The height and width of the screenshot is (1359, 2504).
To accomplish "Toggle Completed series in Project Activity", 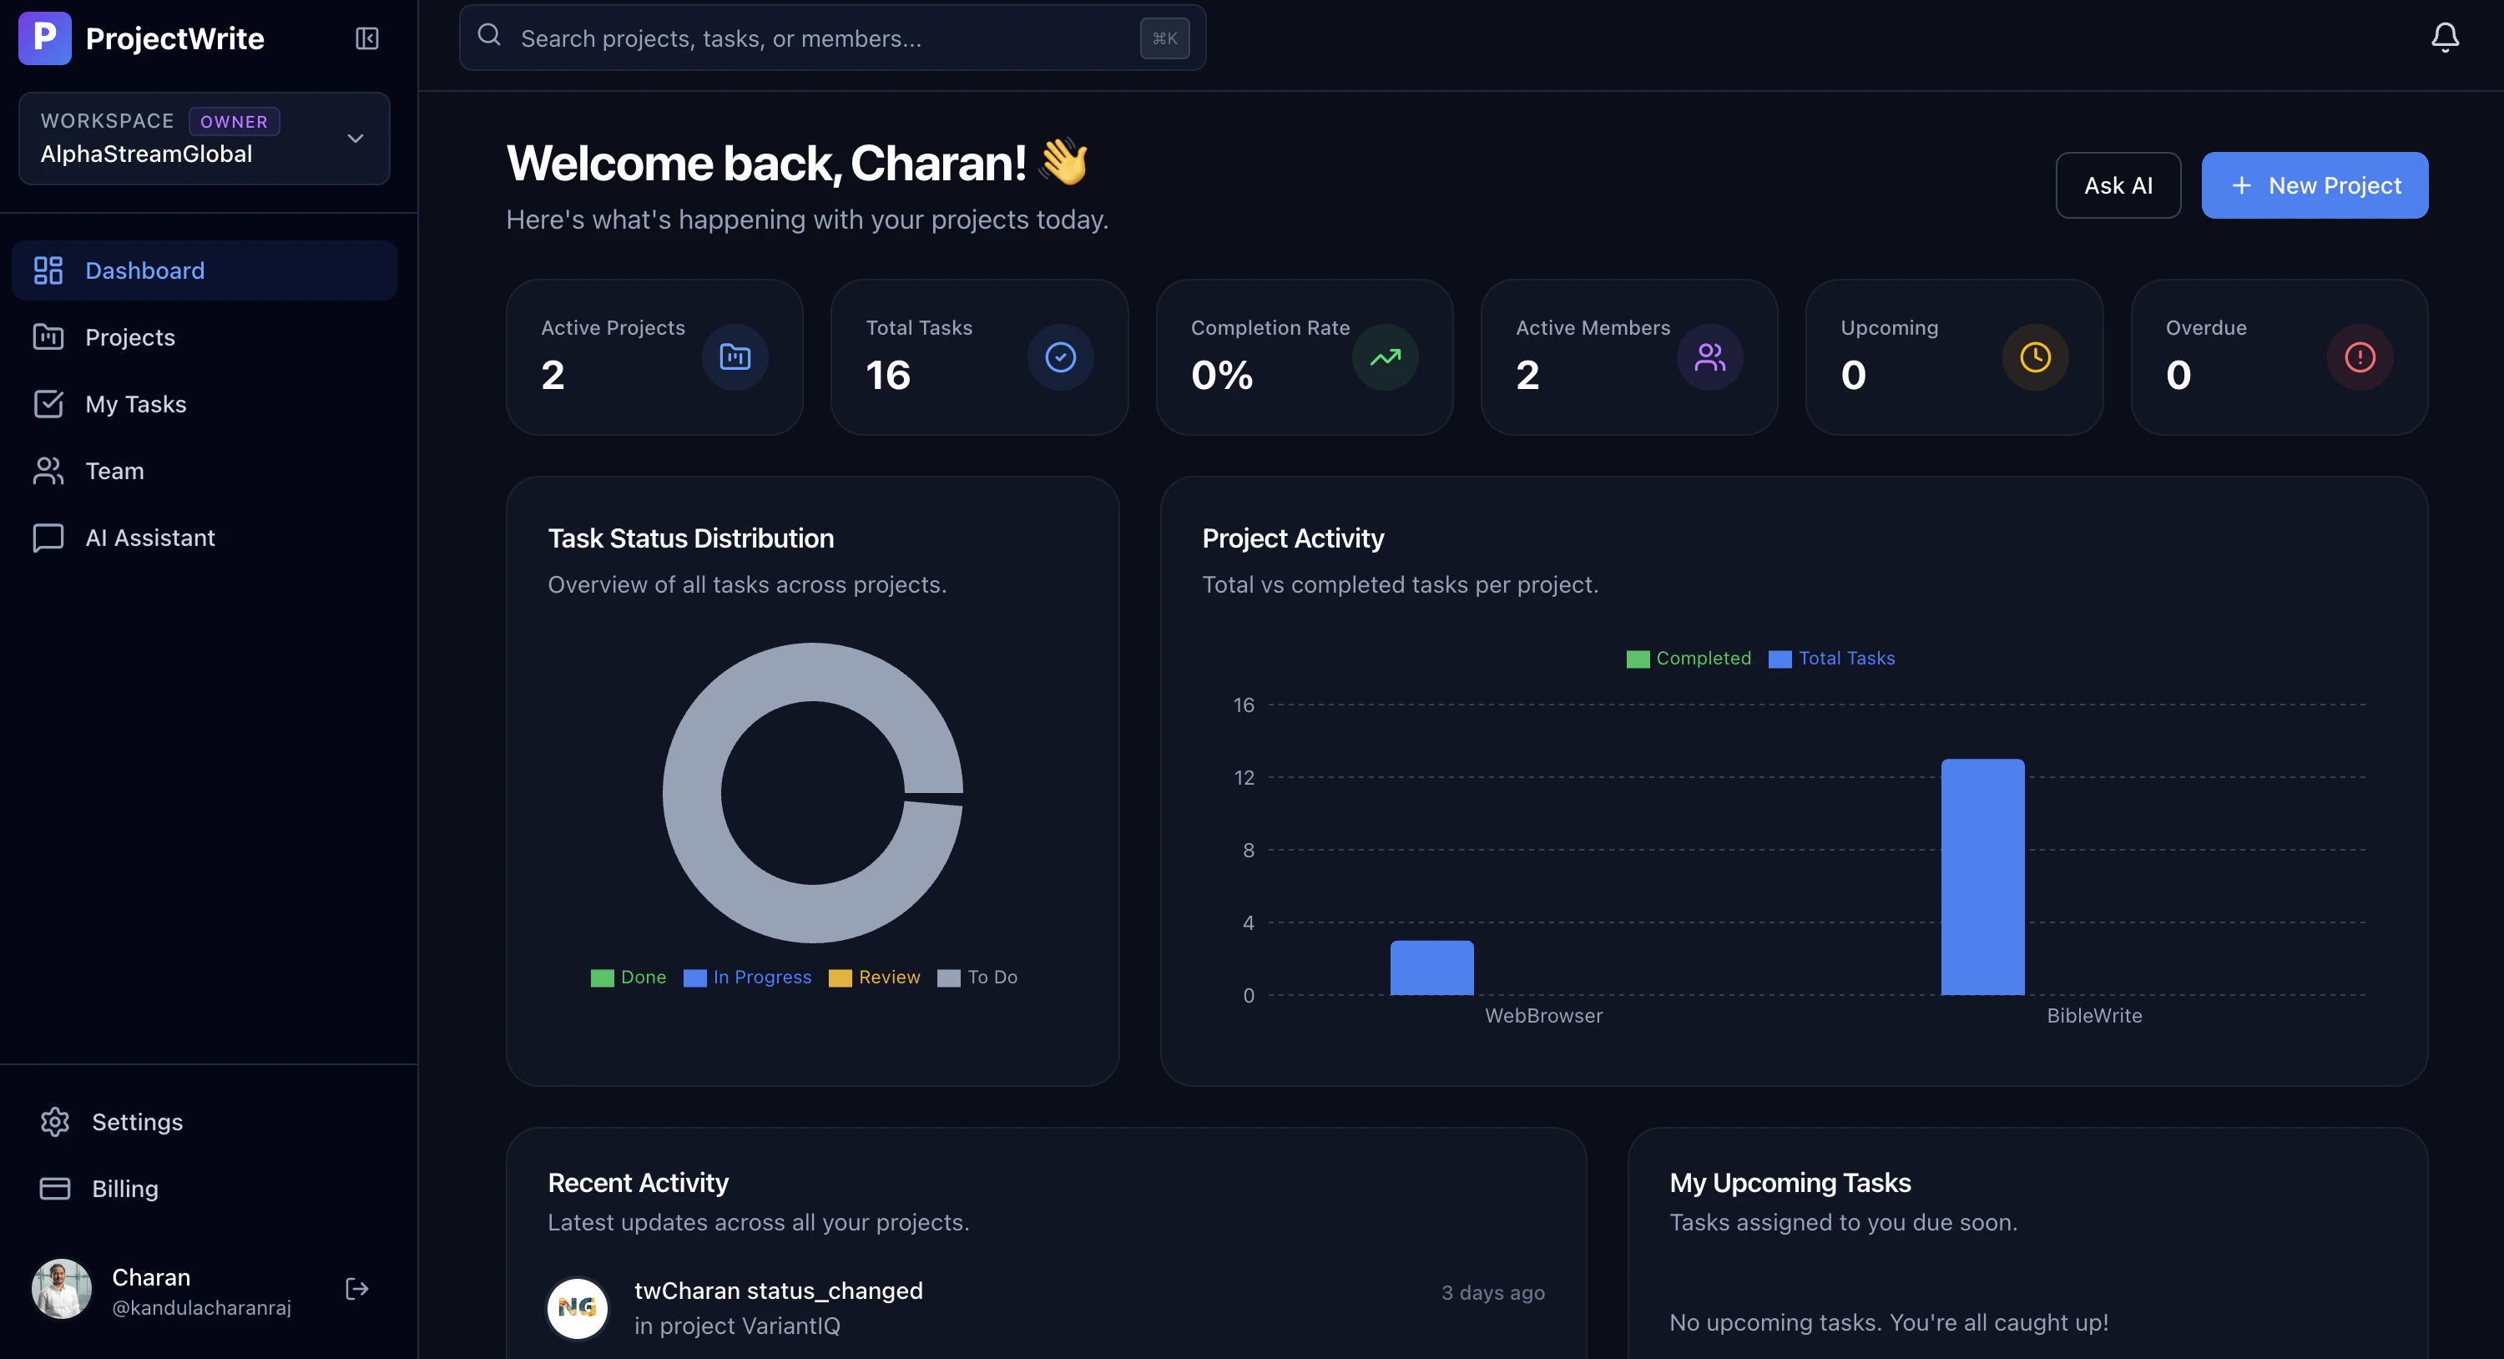I will pos(1689,658).
